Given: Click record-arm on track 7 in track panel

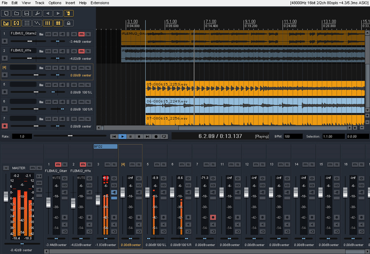Looking at the screenshot, I should coord(4,126).
